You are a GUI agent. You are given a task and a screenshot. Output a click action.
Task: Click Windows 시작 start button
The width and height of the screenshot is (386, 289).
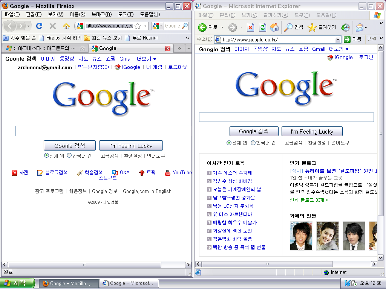(17, 283)
